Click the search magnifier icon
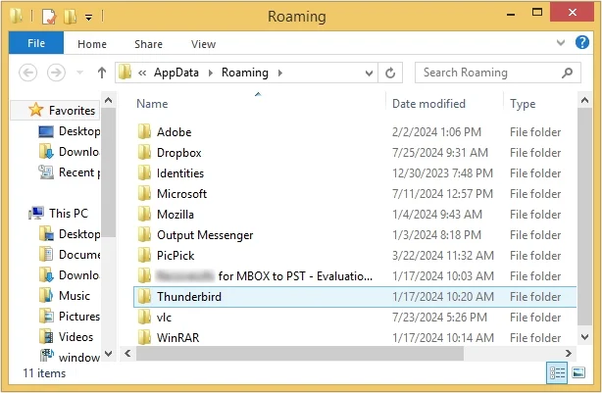Screen dimensions: 602x393 click(567, 73)
